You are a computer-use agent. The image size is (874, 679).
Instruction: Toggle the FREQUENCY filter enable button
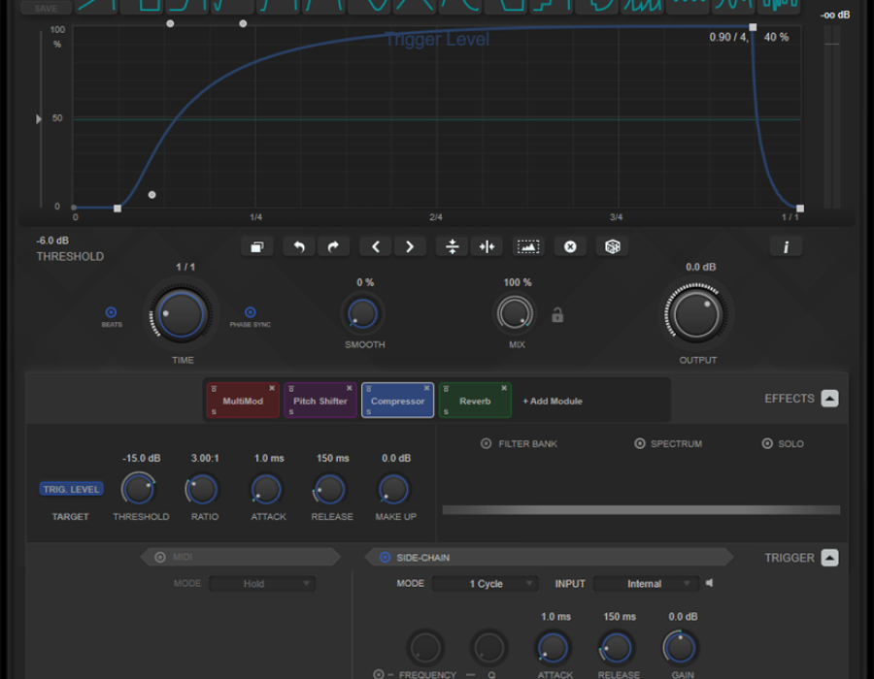click(379, 674)
